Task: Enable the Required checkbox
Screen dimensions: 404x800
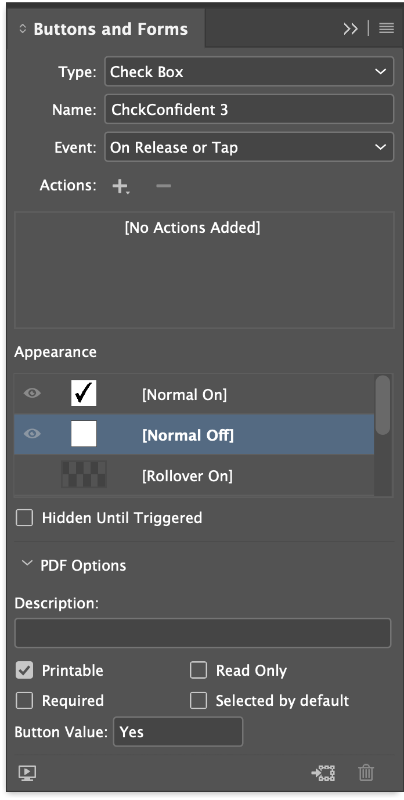Action: coord(24,701)
